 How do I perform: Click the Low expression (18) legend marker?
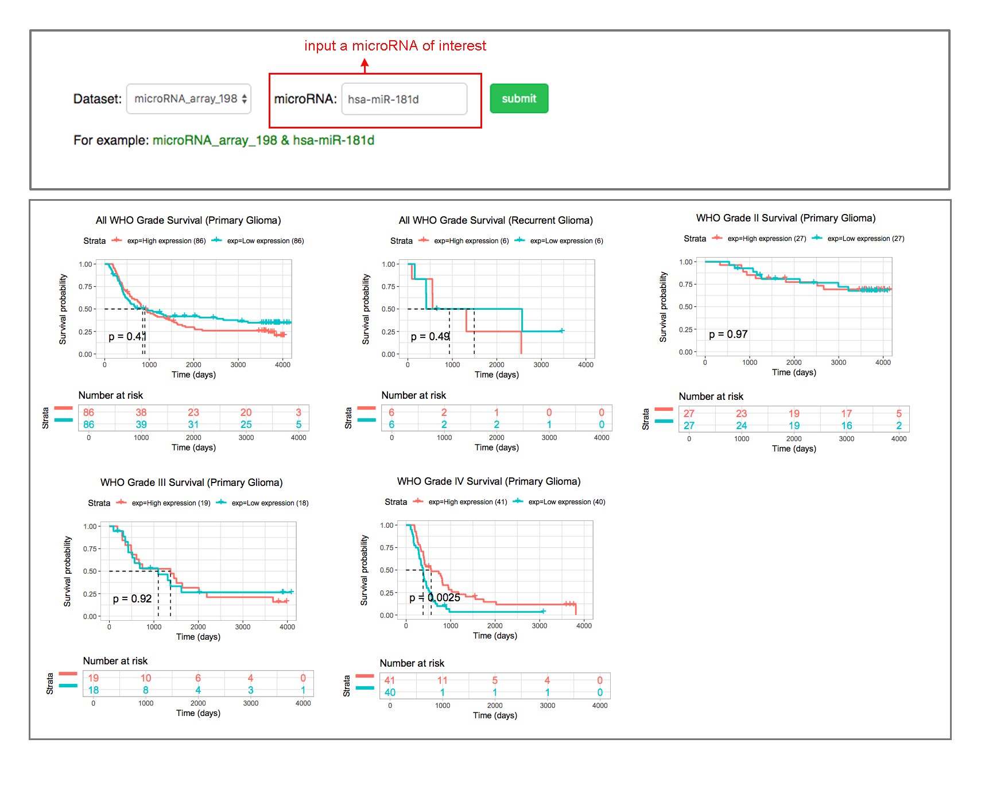click(x=221, y=503)
